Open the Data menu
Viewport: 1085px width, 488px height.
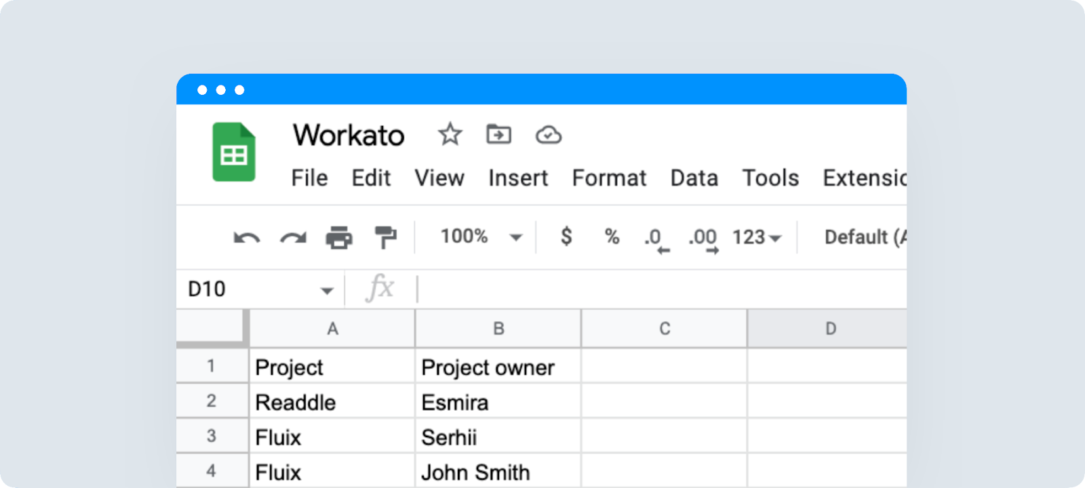(x=694, y=178)
